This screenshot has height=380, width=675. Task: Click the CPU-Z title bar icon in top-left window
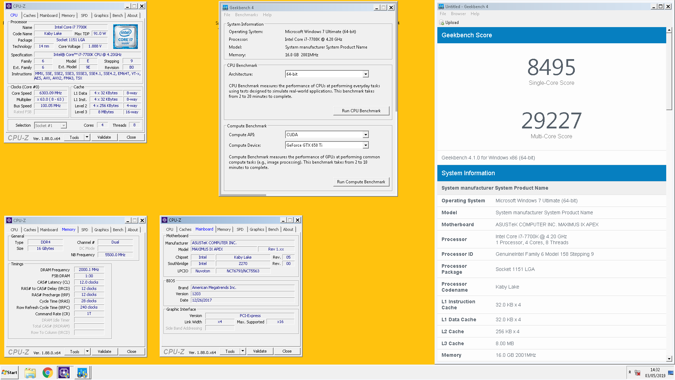pyautogui.click(x=9, y=6)
